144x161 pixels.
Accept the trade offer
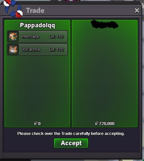click(71, 143)
